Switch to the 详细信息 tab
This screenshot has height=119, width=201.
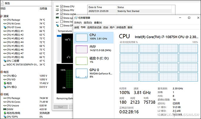pos(121,27)
